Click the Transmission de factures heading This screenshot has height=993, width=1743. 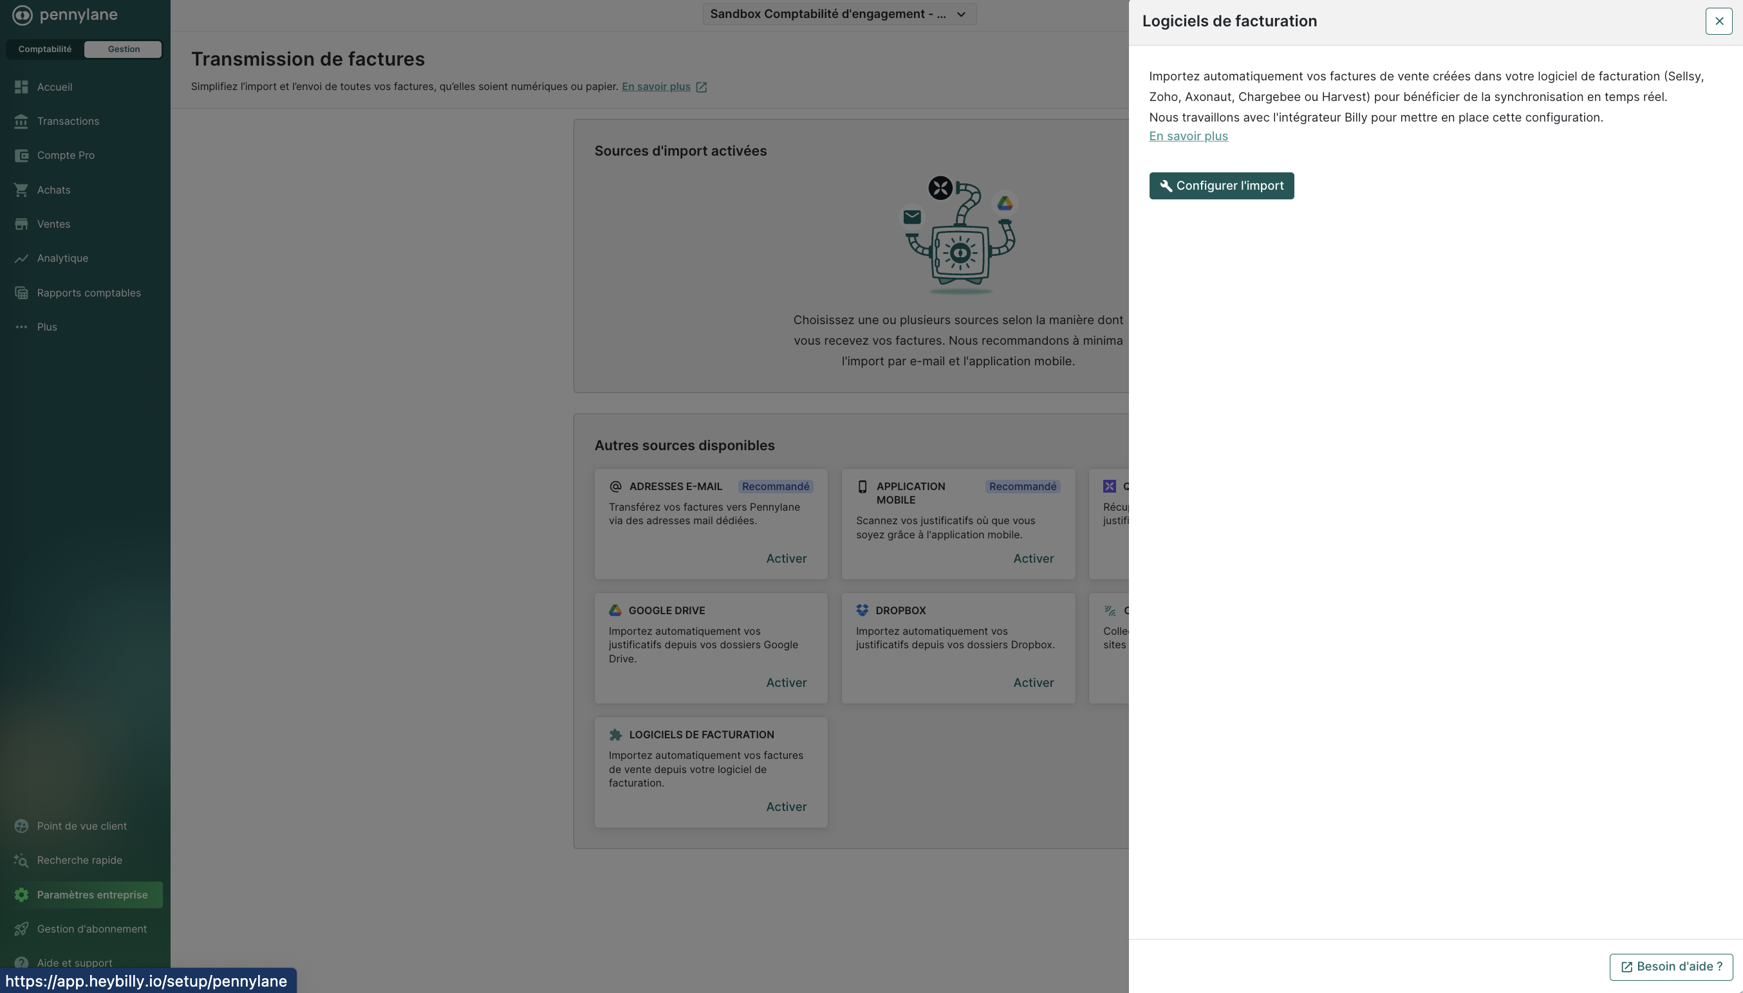(308, 59)
